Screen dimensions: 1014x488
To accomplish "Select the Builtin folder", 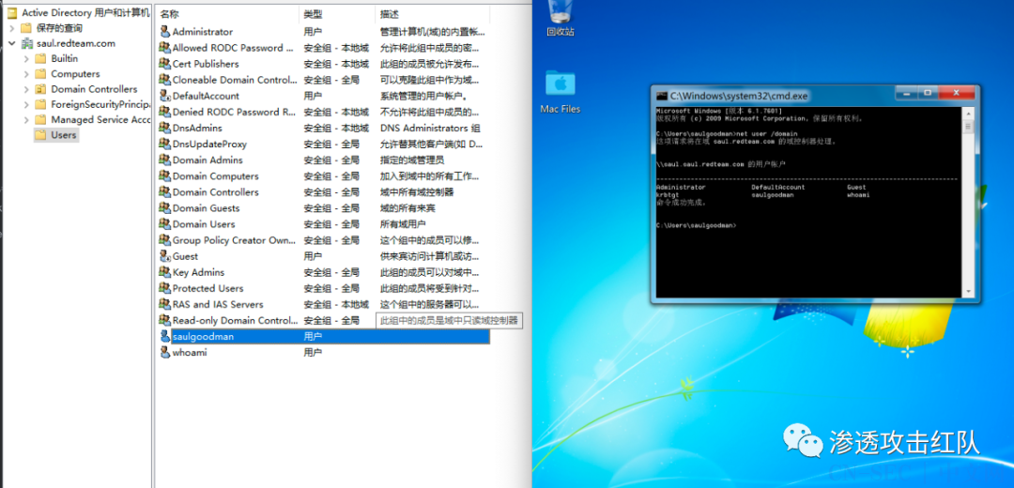I will pos(57,58).
